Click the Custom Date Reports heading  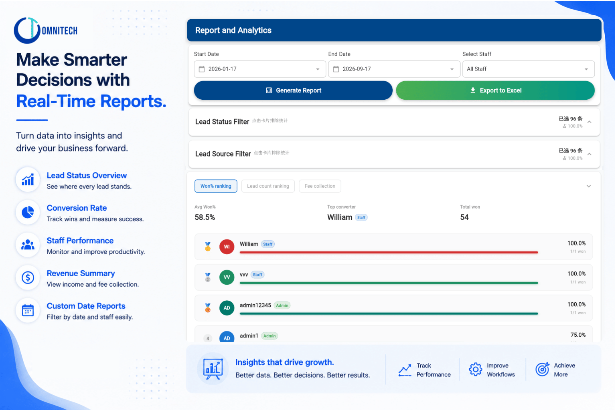click(86, 306)
